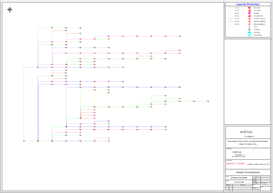This screenshot has width=273, height=193.
Task: Click the blue legend line sample
Action: [231, 19]
